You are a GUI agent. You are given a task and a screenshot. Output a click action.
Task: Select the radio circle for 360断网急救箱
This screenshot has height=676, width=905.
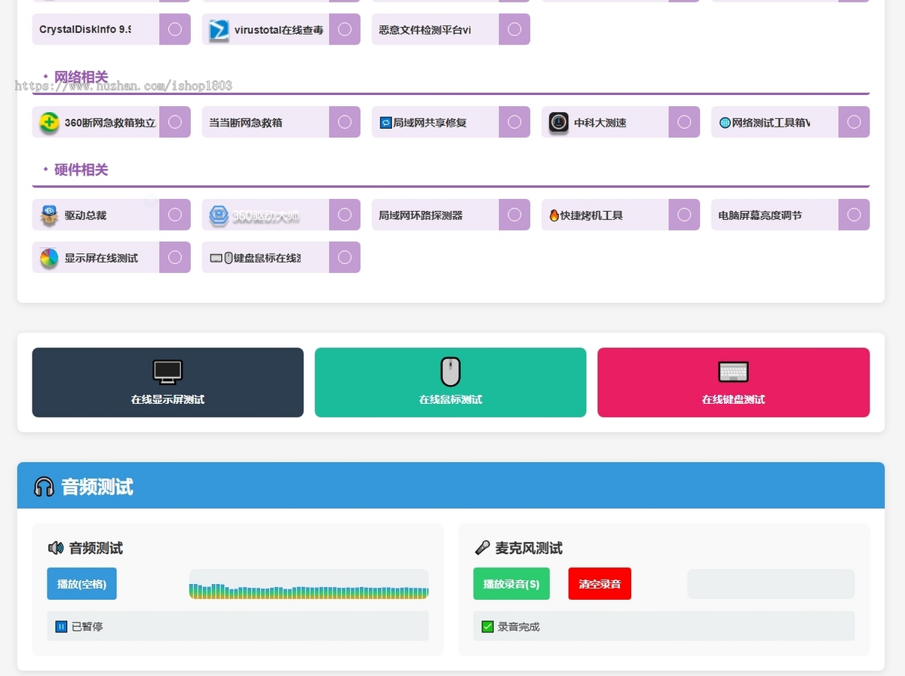175,122
